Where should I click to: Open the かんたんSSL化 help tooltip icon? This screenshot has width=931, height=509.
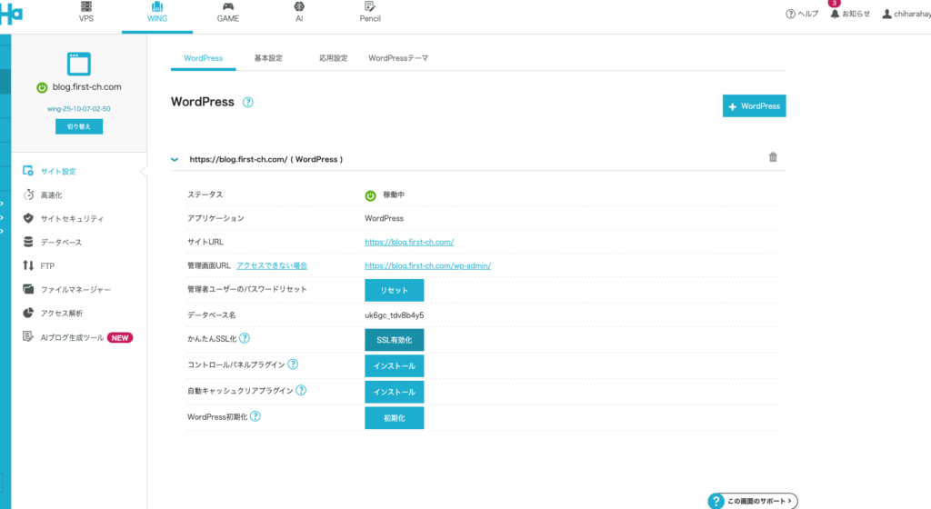pyautogui.click(x=245, y=339)
